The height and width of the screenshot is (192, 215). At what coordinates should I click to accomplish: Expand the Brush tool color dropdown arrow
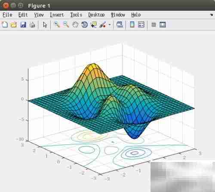110,24
